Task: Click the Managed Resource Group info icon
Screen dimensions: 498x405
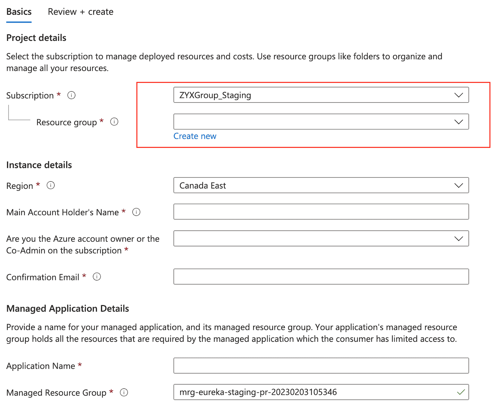Action: pyautogui.click(x=124, y=392)
